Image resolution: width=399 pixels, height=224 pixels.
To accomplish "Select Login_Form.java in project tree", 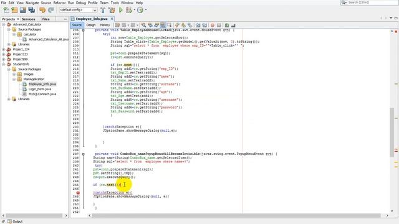I will [x=40, y=89].
